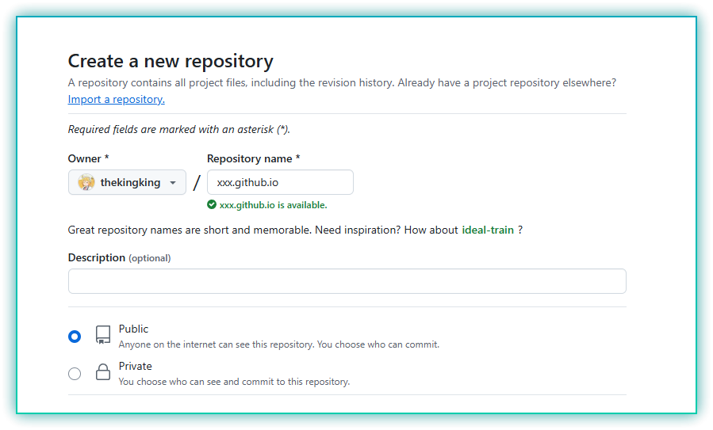Open the "Import a repository" link

(x=116, y=99)
